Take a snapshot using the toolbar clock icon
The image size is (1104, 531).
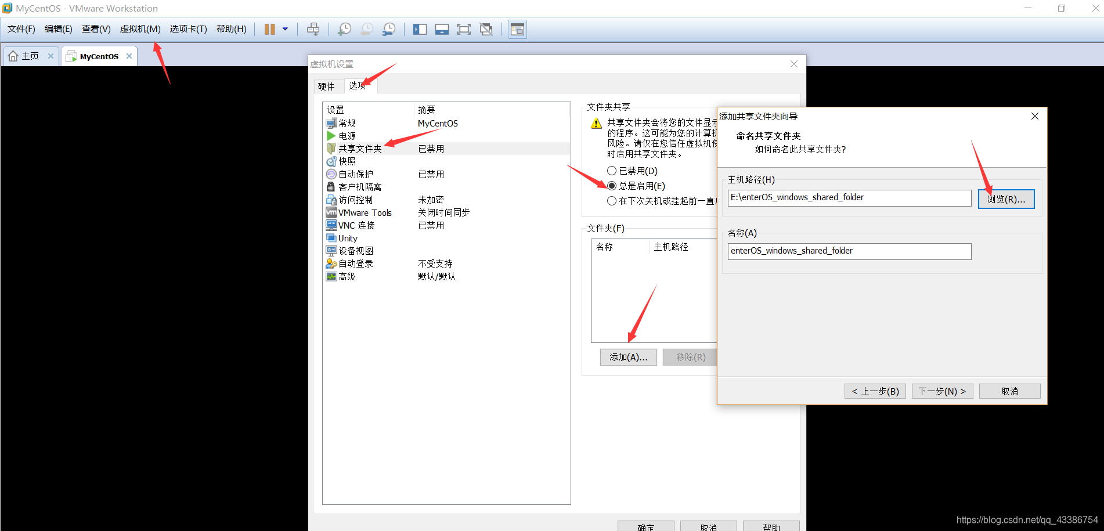344,29
